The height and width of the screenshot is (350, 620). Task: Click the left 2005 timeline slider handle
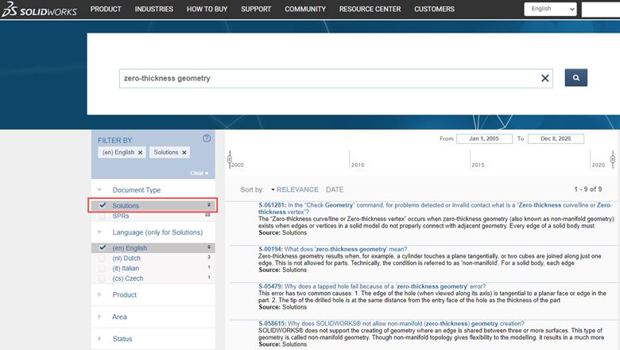(x=230, y=159)
